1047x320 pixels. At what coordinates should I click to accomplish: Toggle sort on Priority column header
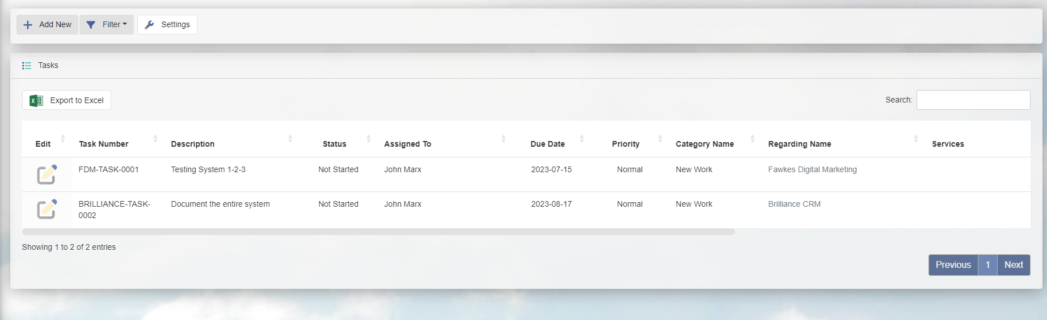pyautogui.click(x=660, y=139)
